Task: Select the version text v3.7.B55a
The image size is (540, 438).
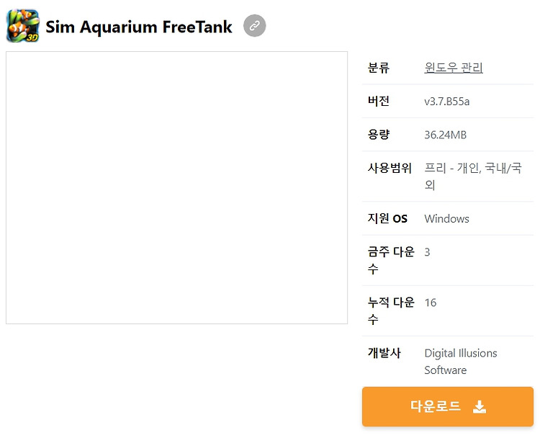Action: [x=446, y=102]
